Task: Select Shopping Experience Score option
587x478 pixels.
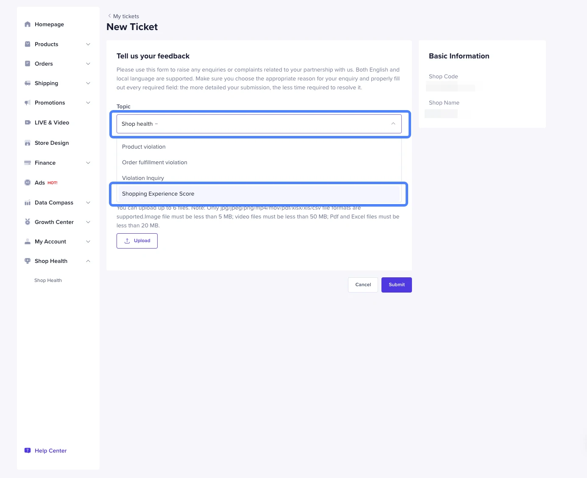Action: 158,194
